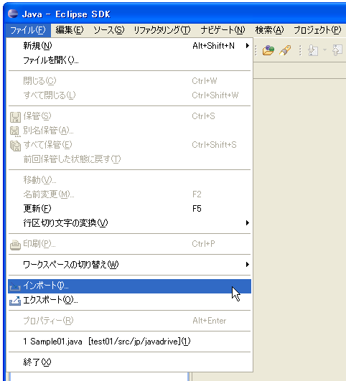
Task: Select 行区切り文字の変換 menu entry
Action: coord(129,223)
